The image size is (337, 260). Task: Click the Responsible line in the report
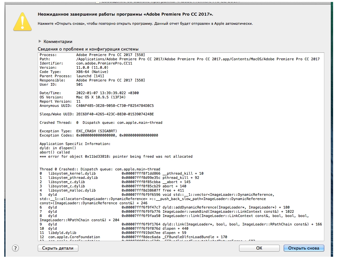92,80
